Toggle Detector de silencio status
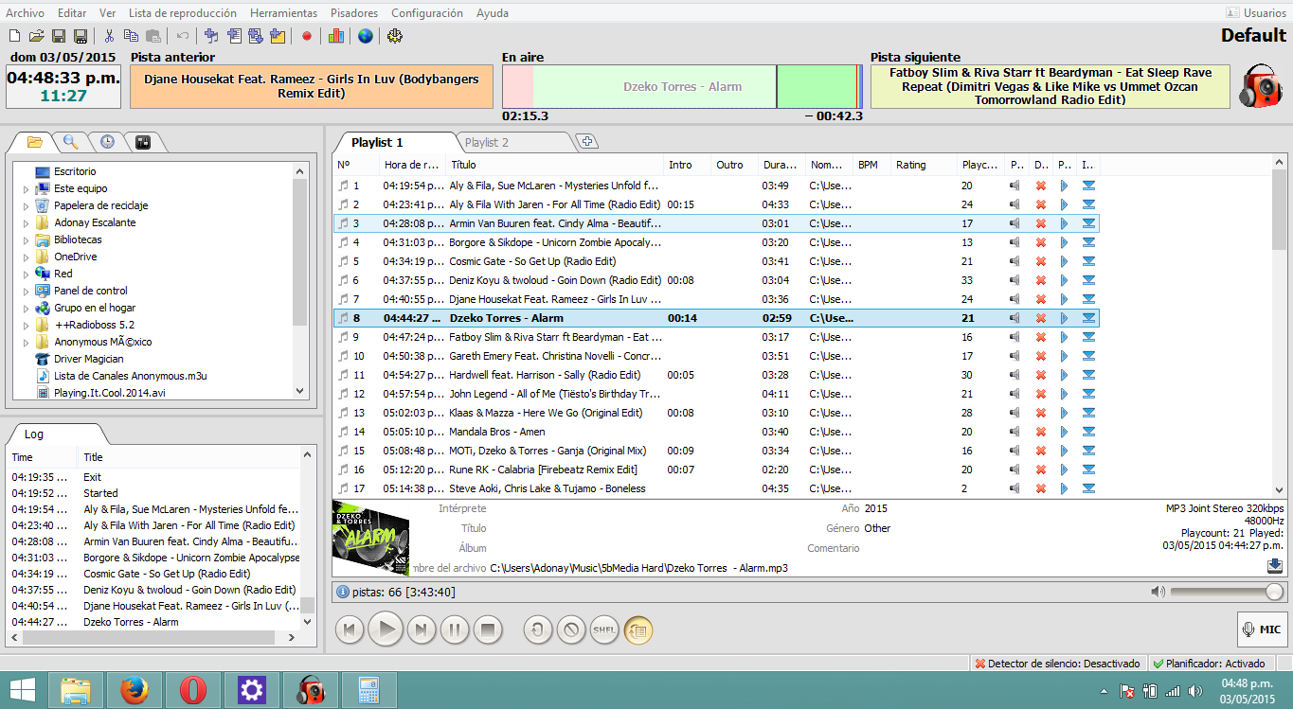Screen dimensions: 1293x709 [1058, 664]
